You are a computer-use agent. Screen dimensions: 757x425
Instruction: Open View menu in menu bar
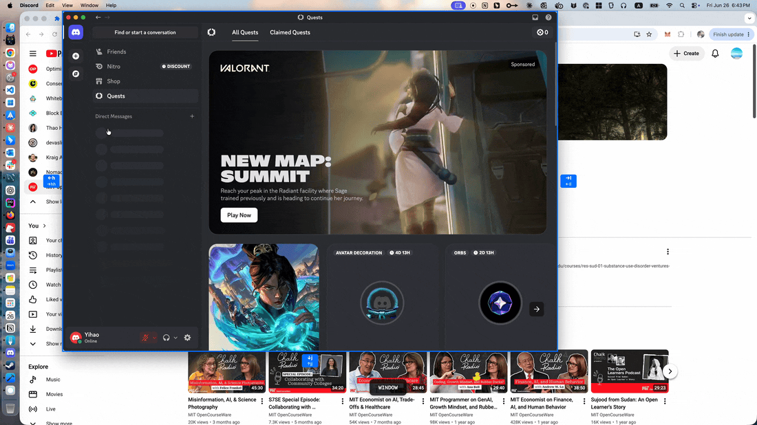click(67, 6)
